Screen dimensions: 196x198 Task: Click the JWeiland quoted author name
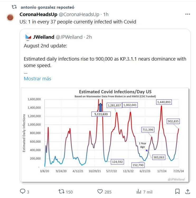point(43,37)
